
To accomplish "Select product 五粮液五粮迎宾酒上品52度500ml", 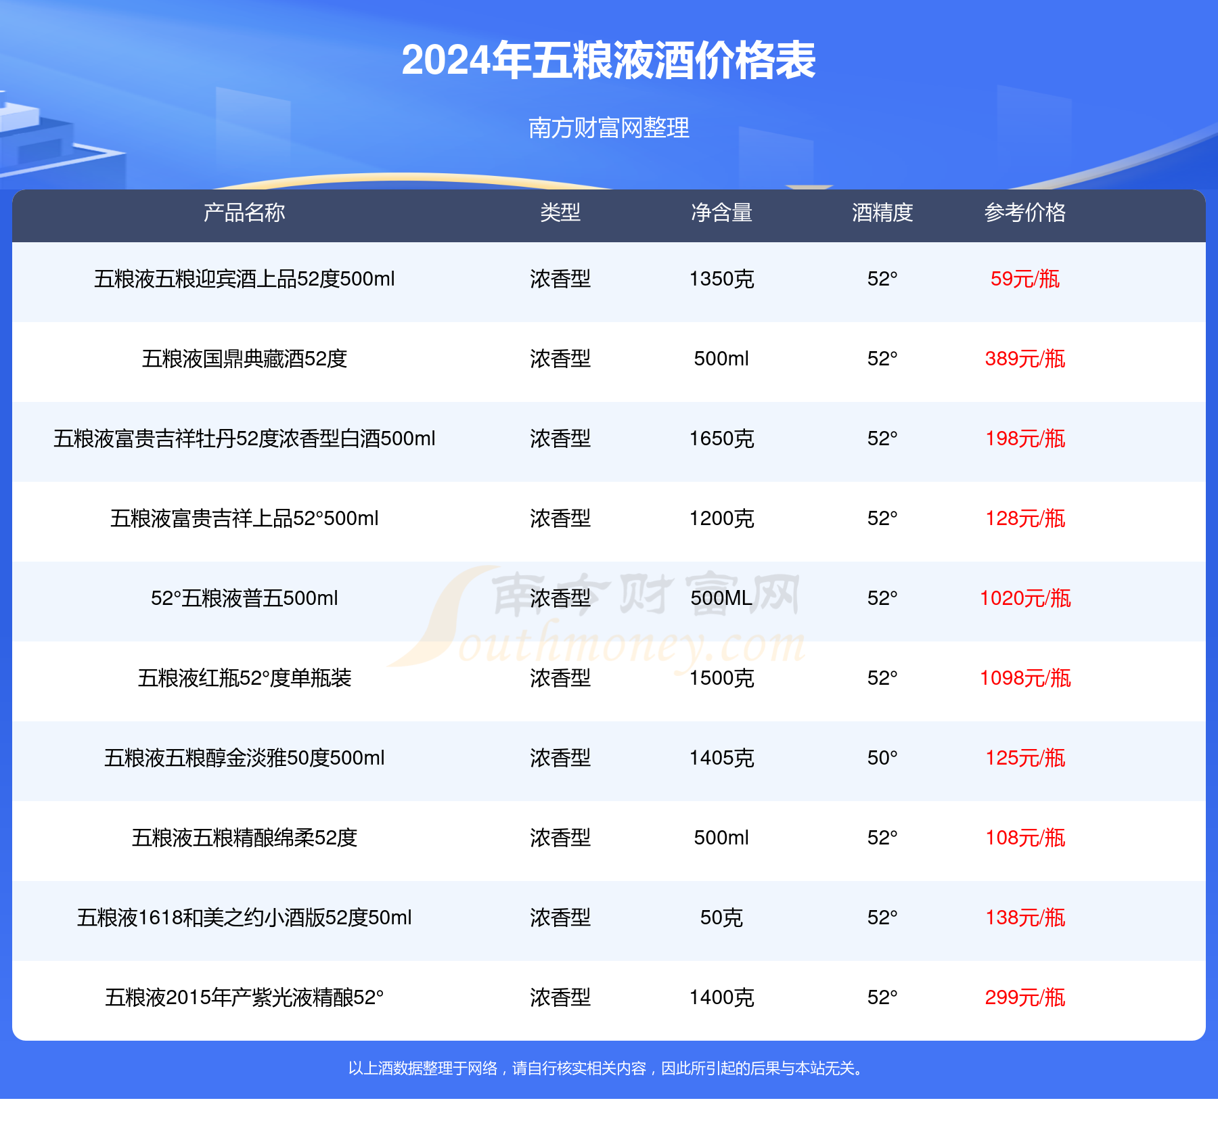I will tap(244, 279).
